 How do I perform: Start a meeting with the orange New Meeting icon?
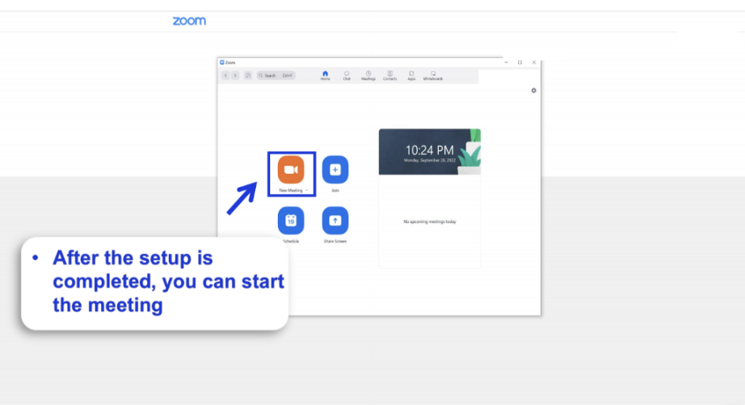pyautogui.click(x=291, y=170)
